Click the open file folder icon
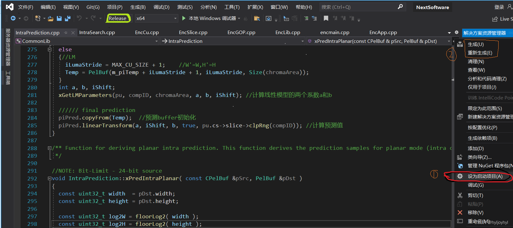The image size is (513, 228). pyautogui.click(x=50, y=18)
